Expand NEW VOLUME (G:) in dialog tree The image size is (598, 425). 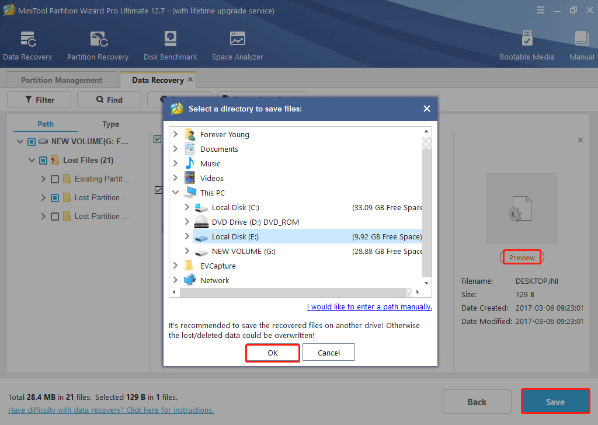click(x=187, y=251)
